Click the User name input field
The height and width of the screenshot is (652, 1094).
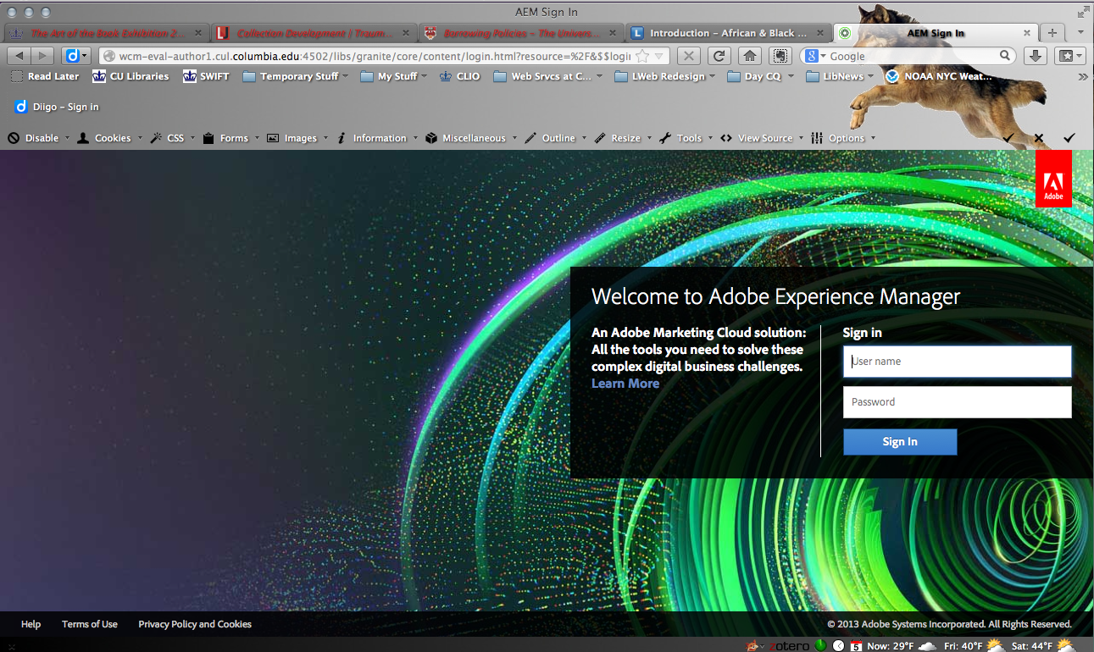pyautogui.click(x=958, y=362)
